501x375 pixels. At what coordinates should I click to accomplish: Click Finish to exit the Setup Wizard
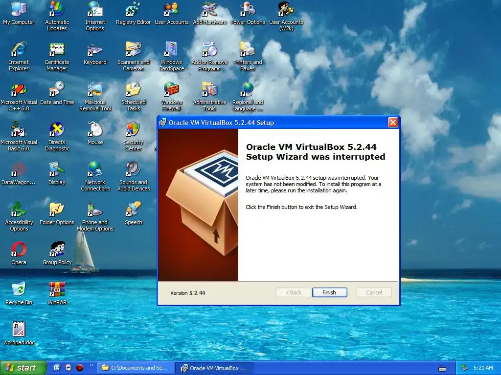(x=329, y=292)
